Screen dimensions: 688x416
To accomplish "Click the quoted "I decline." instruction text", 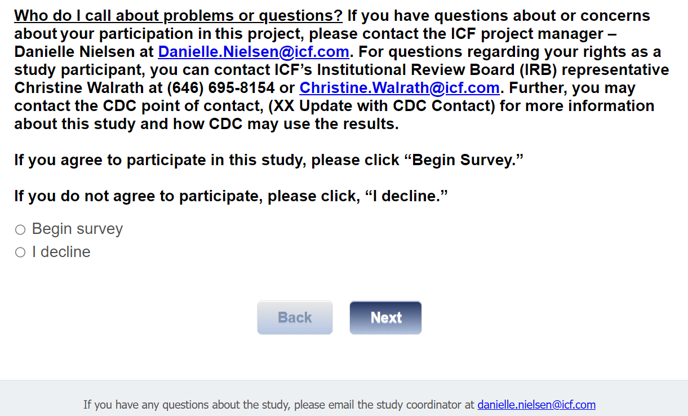I will (x=406, y=196).
